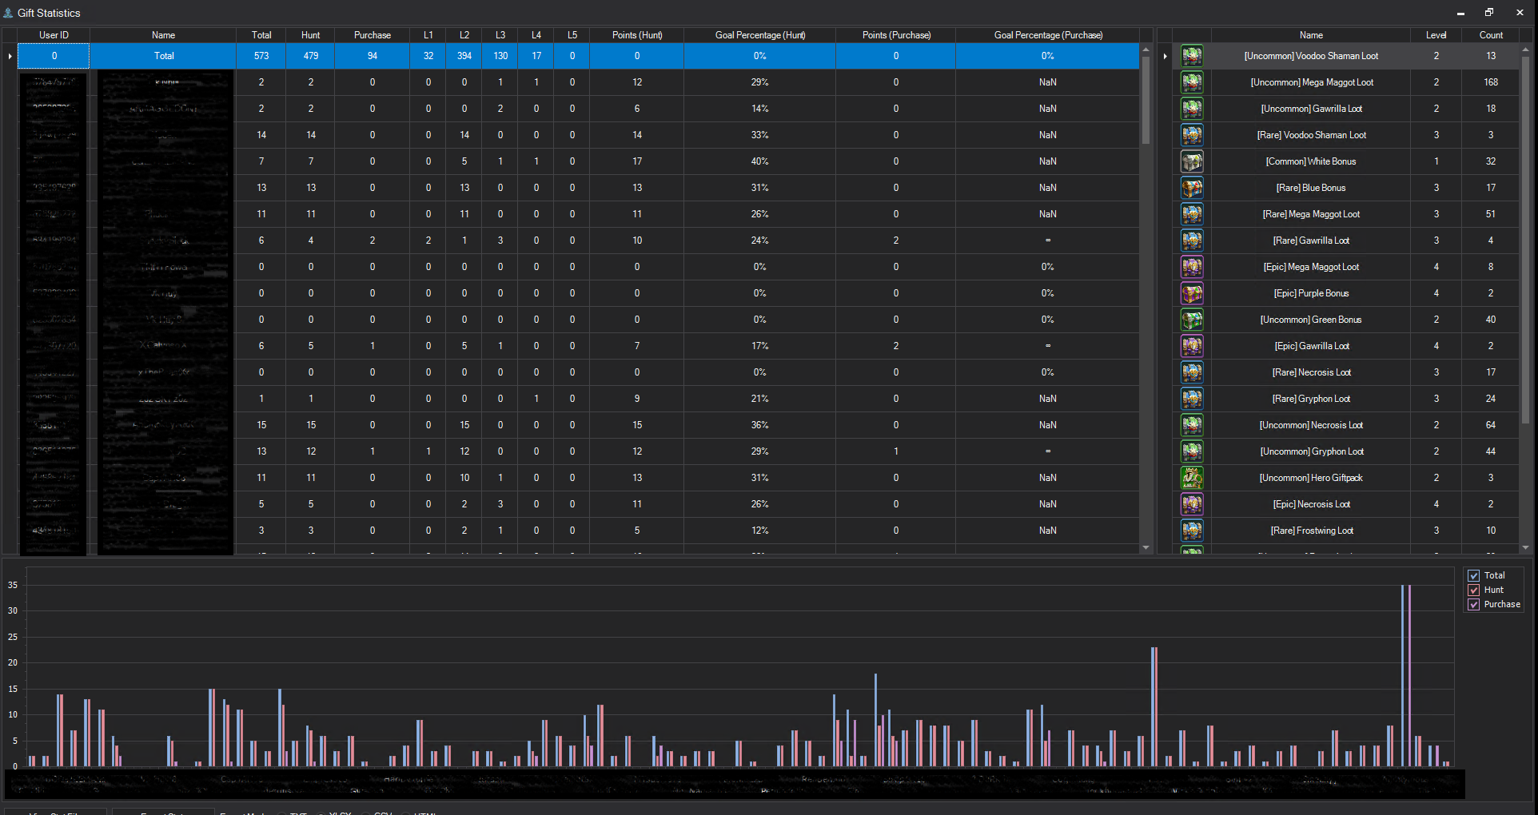1538x815 pixels.
Task: Sort gift list by Count column header
Action: [x=1491, y=35]
